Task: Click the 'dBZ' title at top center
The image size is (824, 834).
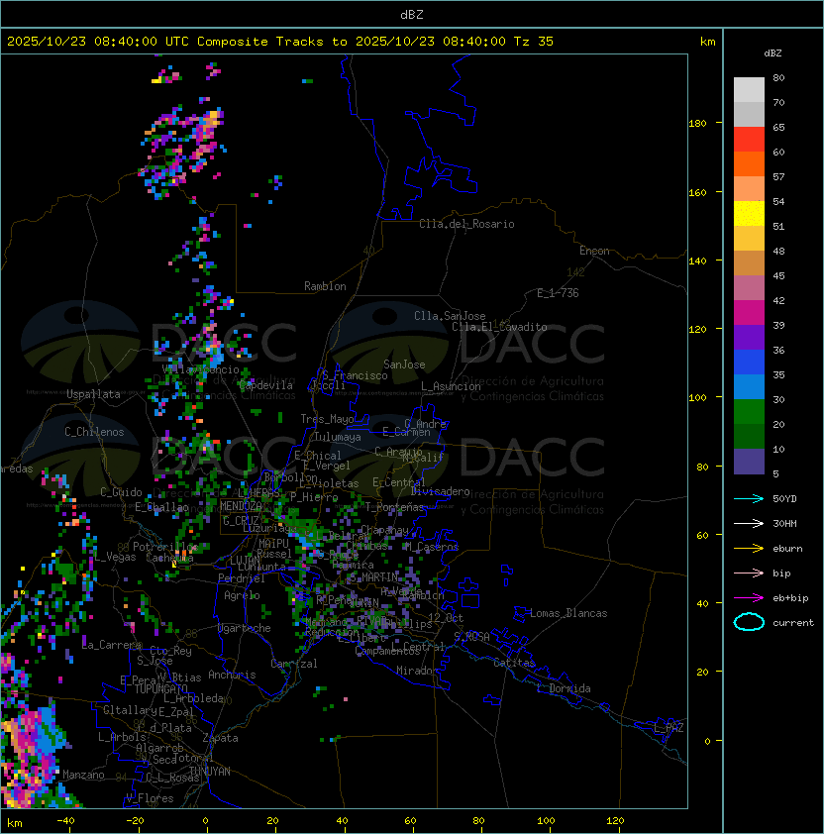Action: point(412,14)
